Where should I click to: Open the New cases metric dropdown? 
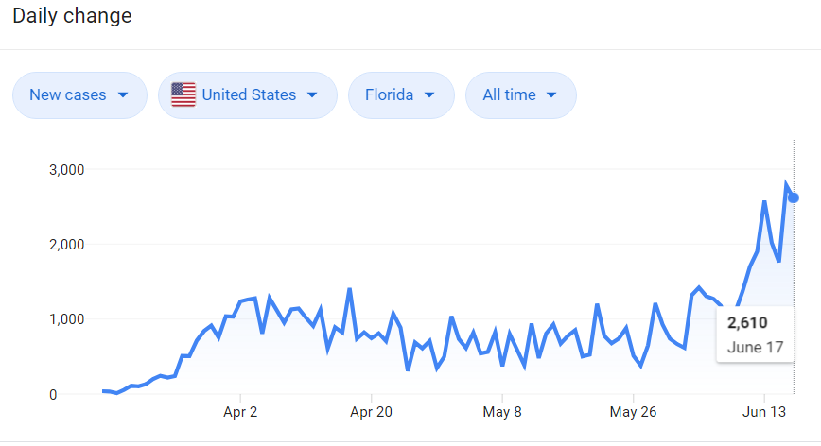point(79,94)
